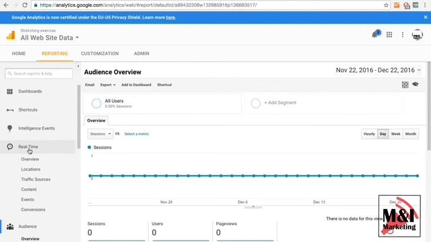The width and height of the screenshot is (431, 242).
Task: Select the All Users segment circle
Action: [96, 104]
